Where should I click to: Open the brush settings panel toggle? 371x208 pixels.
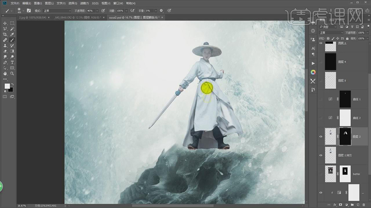[x=28, y=10]
